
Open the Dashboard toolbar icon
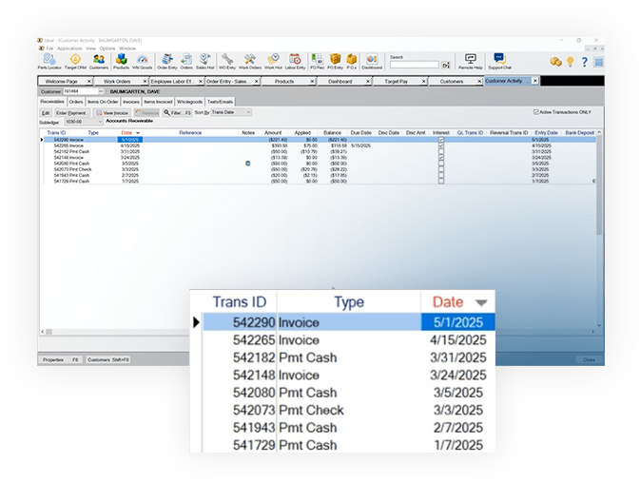click(x=372, y=60)
